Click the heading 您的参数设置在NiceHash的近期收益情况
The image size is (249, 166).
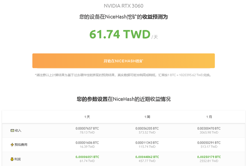(x=124, y=99)
